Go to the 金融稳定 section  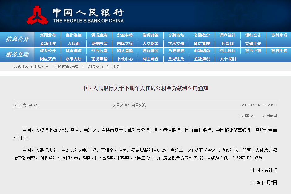[x=202, y=36]
